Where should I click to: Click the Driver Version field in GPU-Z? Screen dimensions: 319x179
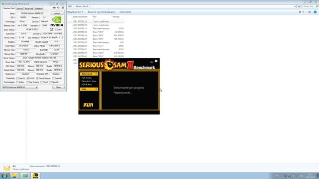[x=39, y=58]
